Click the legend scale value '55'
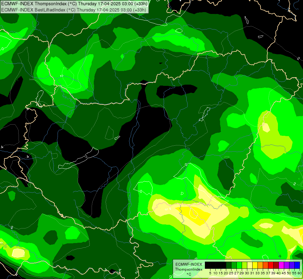 pos(294,273)
